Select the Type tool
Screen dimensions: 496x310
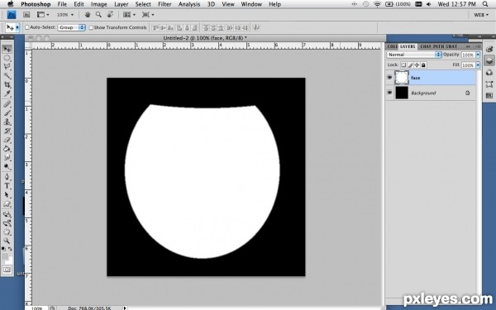click(7, 186)
